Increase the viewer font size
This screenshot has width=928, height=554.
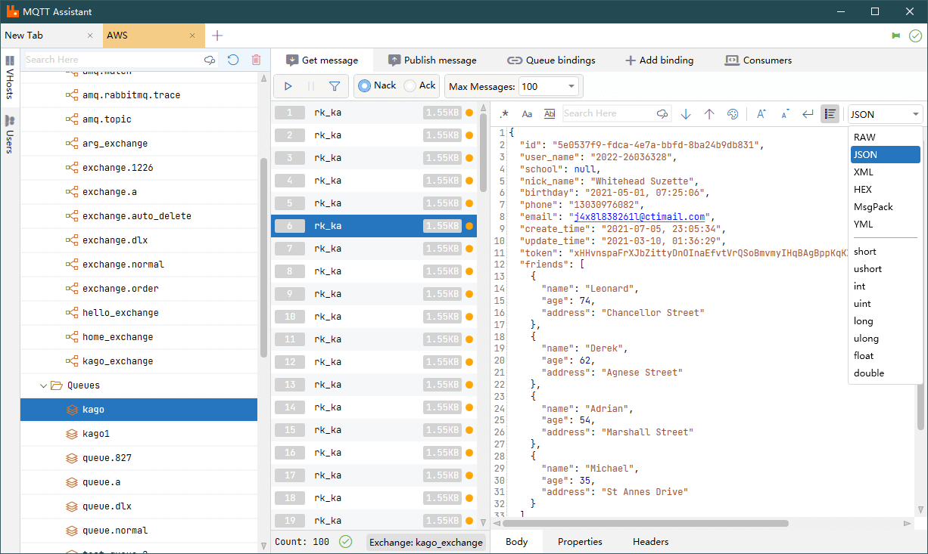761,114
